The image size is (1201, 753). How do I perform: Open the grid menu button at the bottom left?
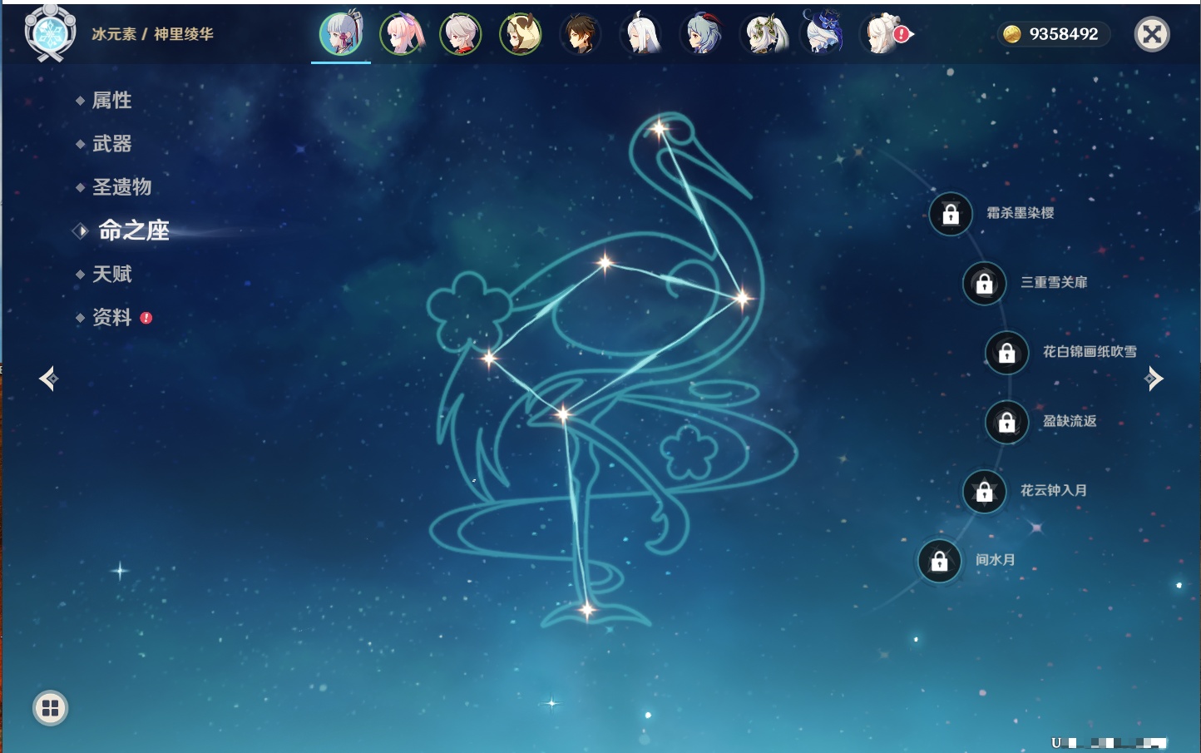(x=50, y=708)
